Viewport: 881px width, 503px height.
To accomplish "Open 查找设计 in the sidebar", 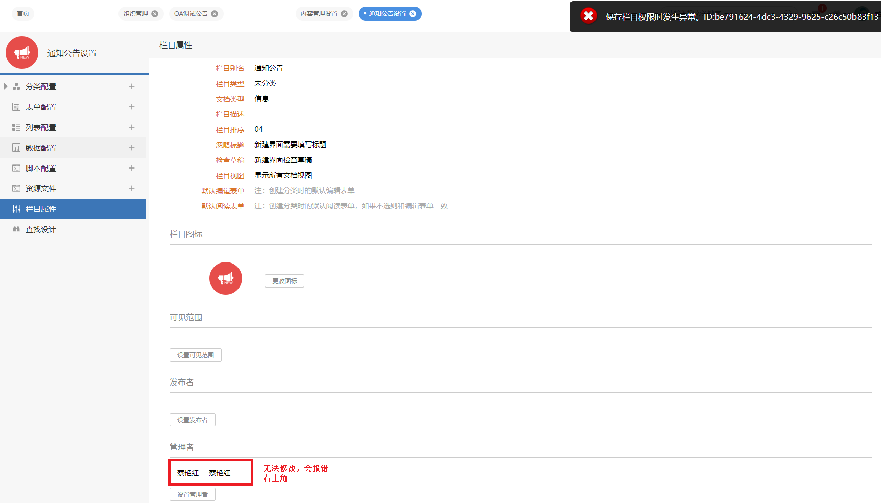I will [41, 230].
